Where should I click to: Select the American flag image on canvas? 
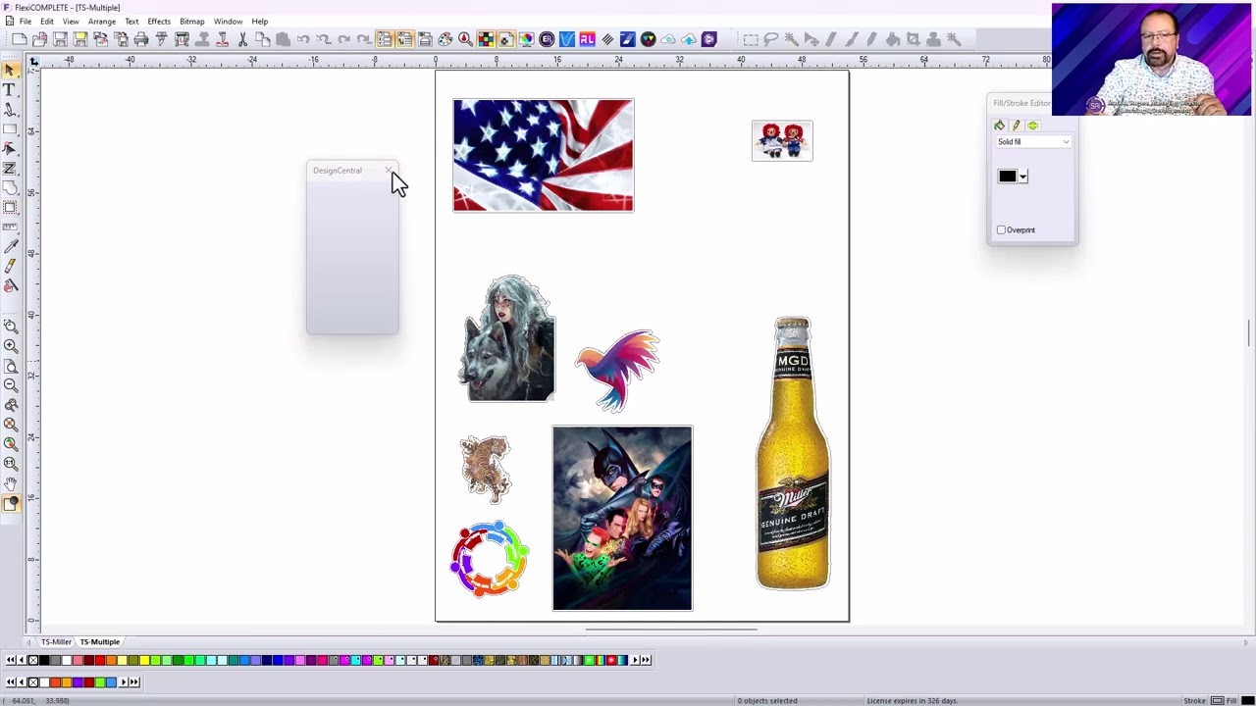(544, 155)
